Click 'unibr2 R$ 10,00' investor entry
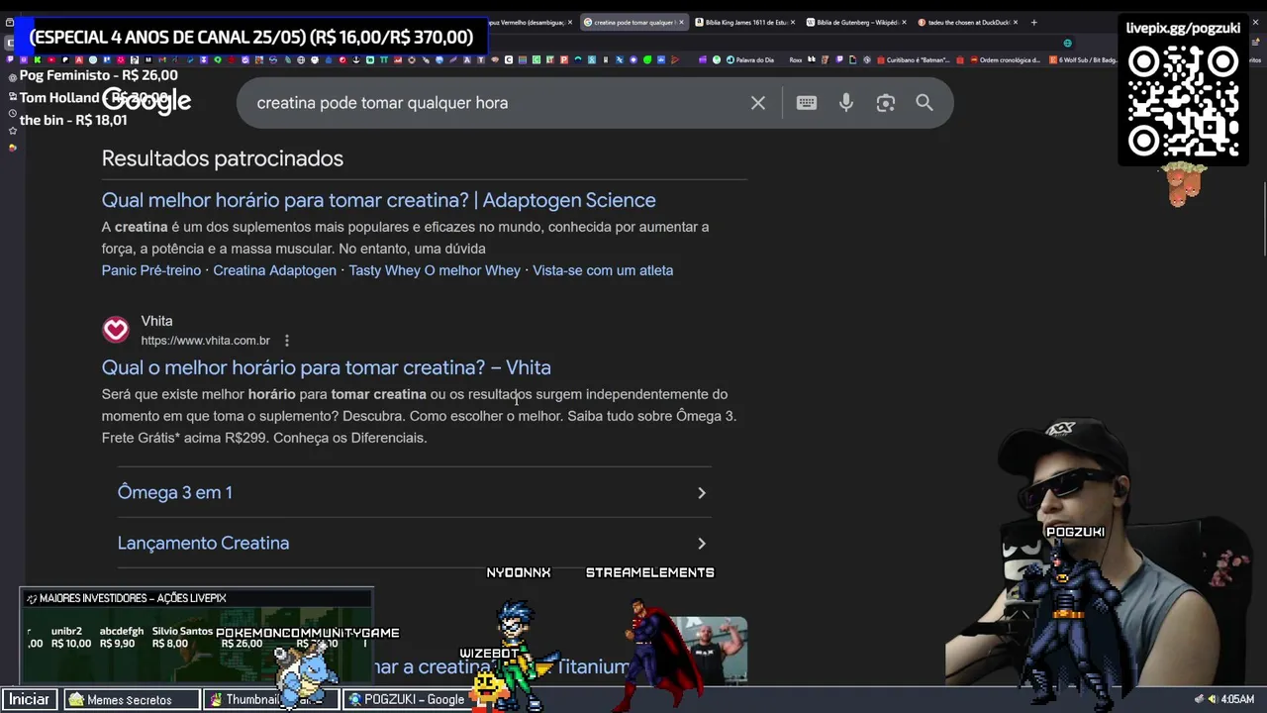This screenshot has height=713, width=1267. pyautogui.click(x=70, y=637)
